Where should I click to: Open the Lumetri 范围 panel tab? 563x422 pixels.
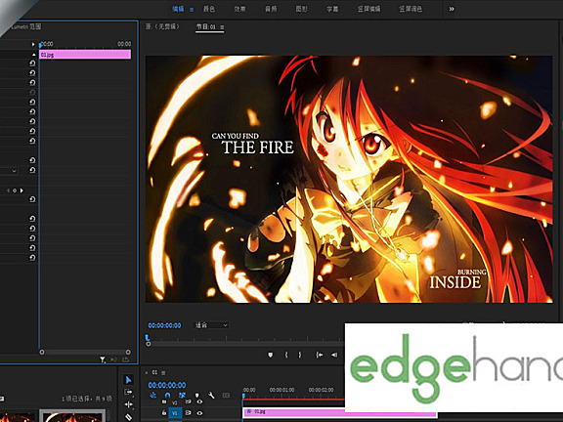coord(26,26)
